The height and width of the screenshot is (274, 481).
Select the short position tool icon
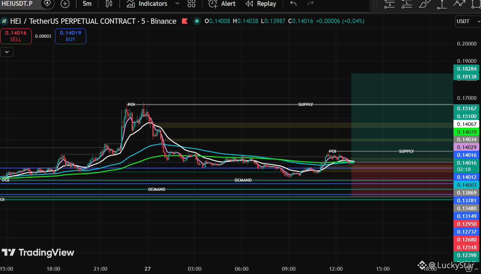pyautogui.click(x=389, y=4)
